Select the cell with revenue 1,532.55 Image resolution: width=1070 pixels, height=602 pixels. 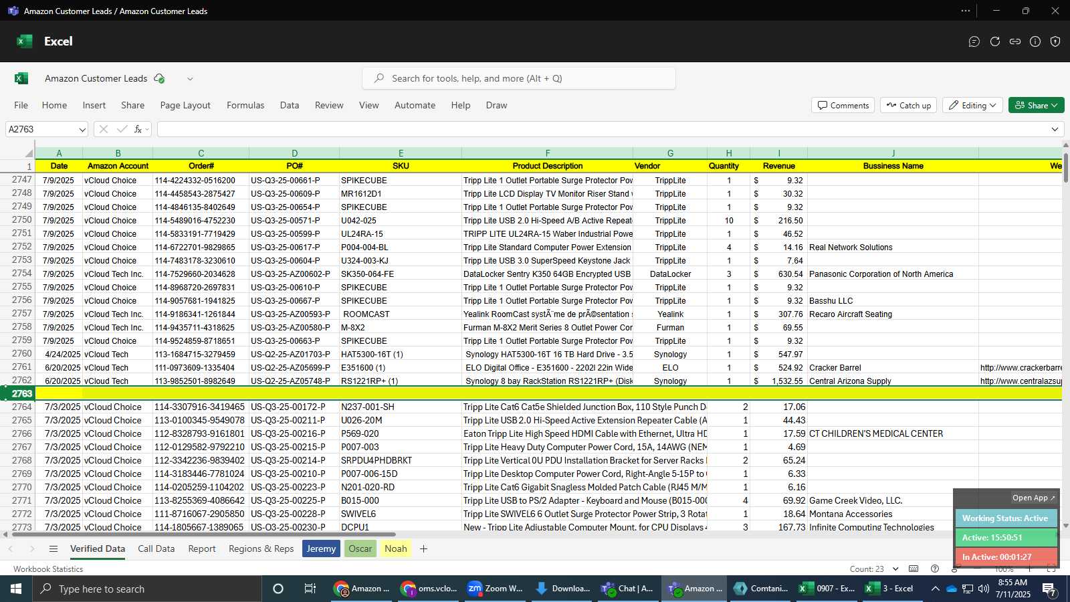(778, 381)
